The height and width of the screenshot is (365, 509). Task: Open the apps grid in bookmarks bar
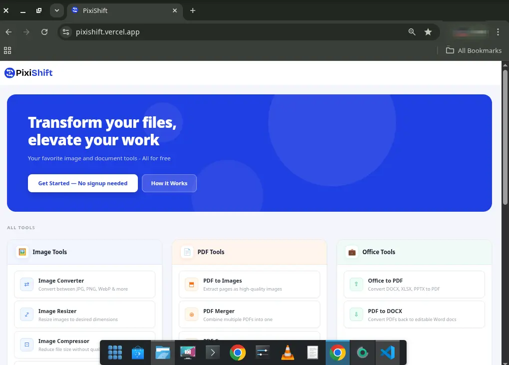coord(7,50)
